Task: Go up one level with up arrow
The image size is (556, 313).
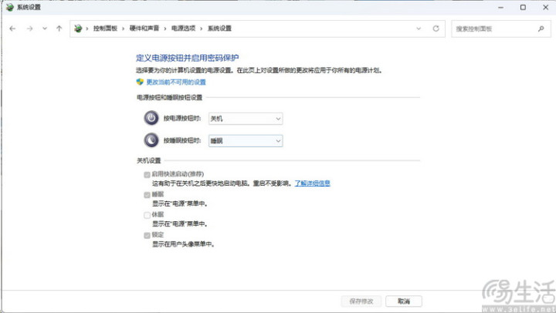Action: [59, 29]
